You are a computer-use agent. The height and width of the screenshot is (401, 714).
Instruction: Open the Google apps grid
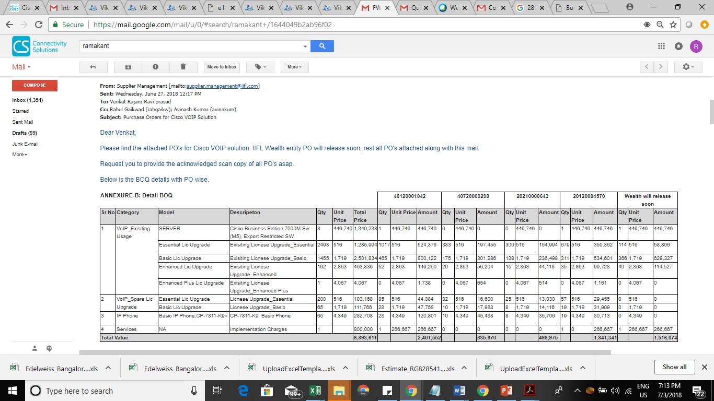(x=661, y=46)
